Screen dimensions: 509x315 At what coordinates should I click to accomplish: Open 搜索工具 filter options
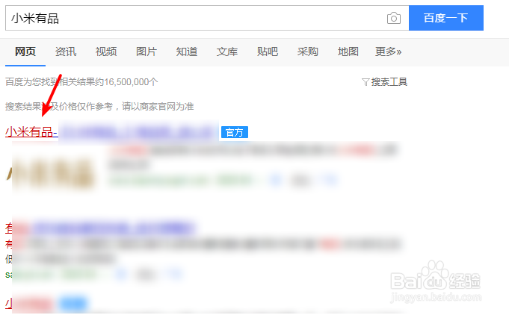(x=389, y=82)
